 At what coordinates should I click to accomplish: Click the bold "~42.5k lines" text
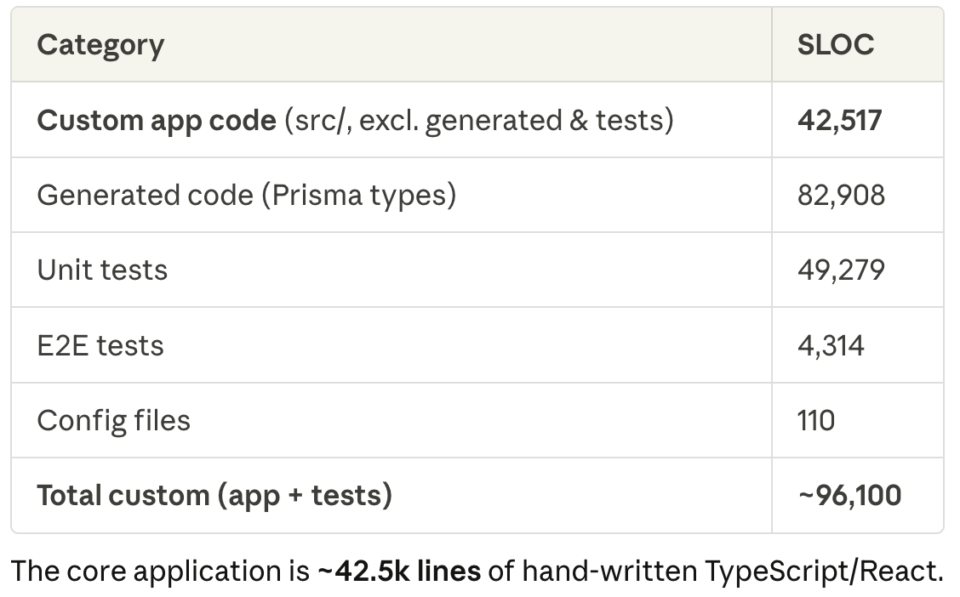[398, 571]
